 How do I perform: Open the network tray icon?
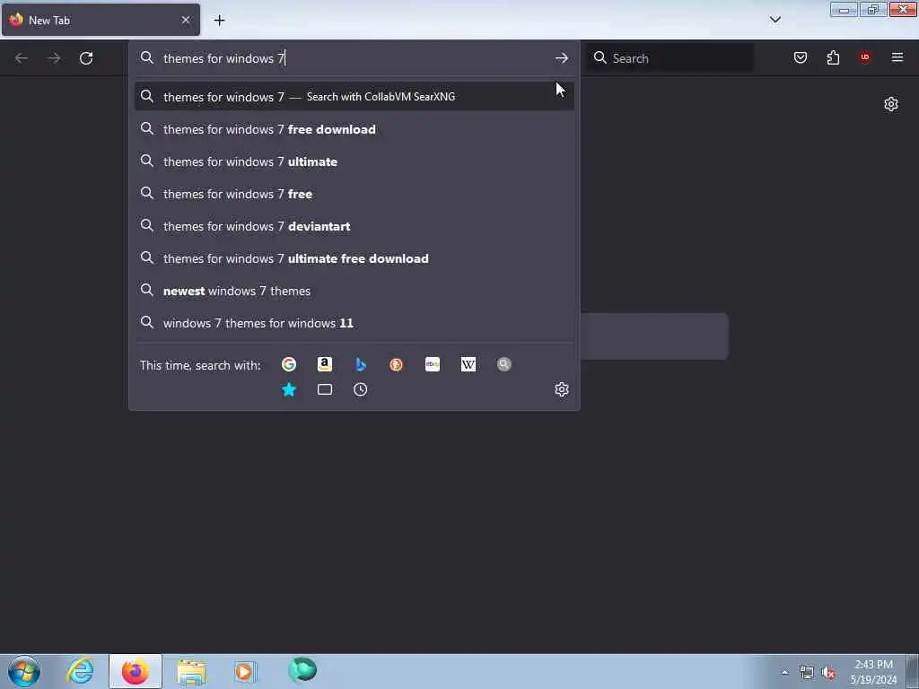pos(807,673)
